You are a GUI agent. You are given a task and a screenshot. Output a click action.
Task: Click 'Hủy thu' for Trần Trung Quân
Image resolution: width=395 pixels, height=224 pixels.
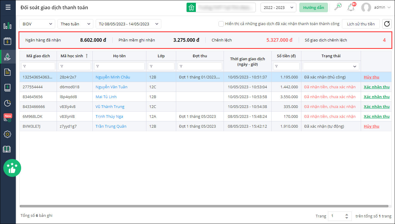pos(371,126)
